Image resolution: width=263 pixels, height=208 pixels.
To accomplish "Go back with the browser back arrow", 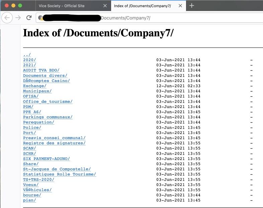I will 7,18.
